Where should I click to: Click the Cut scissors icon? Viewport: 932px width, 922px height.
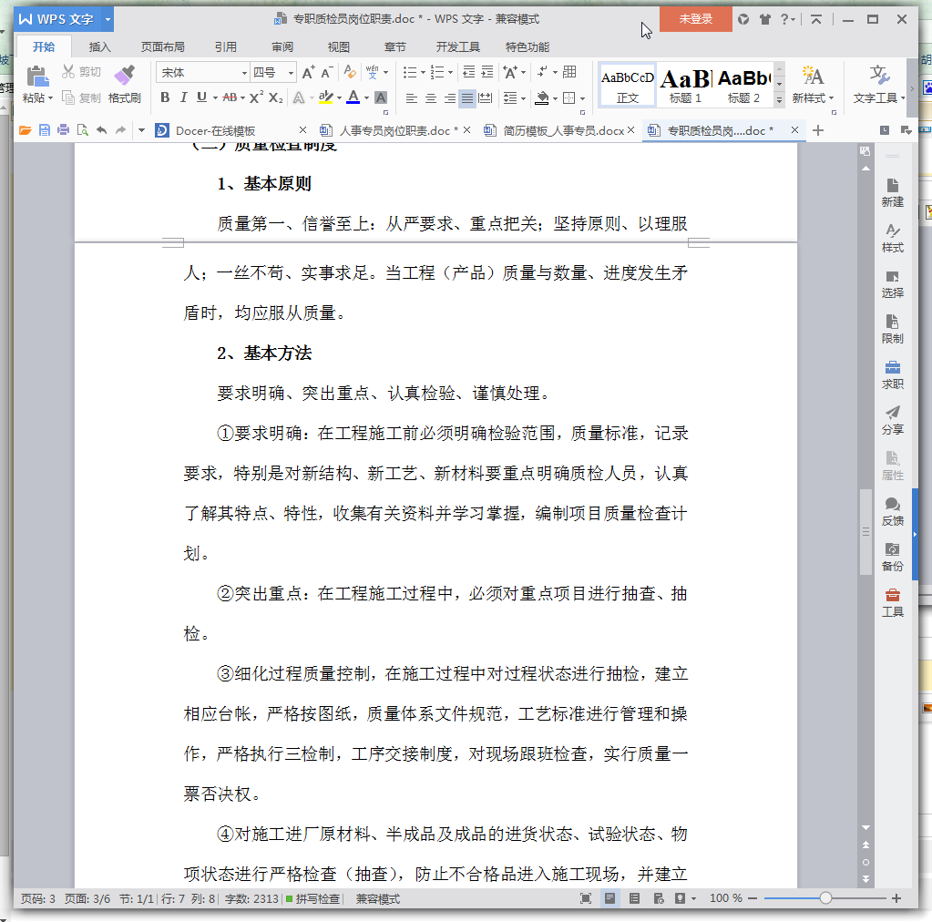point(69,72)
